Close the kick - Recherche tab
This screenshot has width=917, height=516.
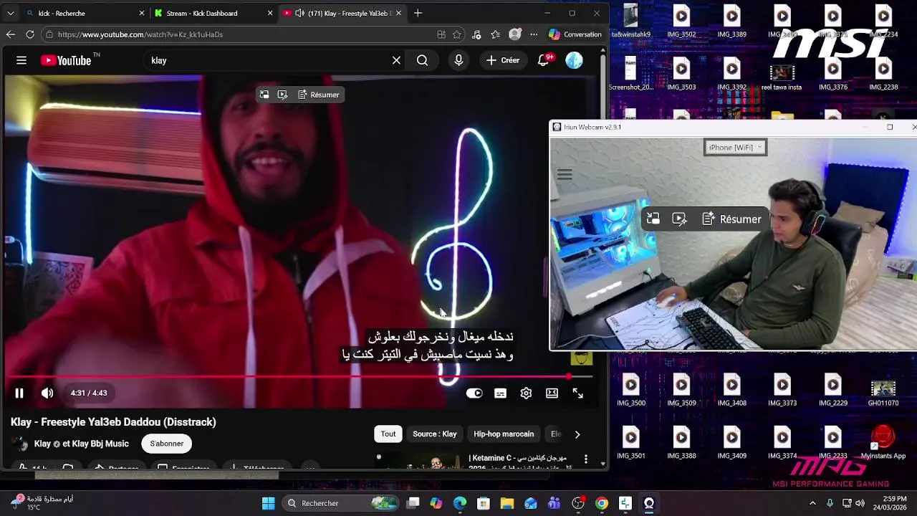(141, 13)
